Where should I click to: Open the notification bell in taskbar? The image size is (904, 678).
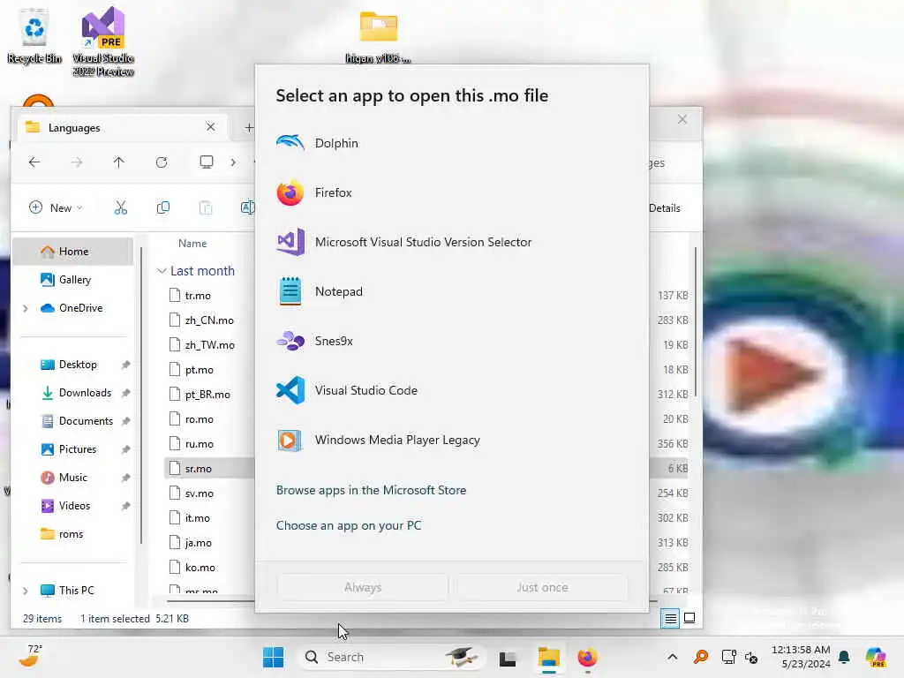point(844,657)
